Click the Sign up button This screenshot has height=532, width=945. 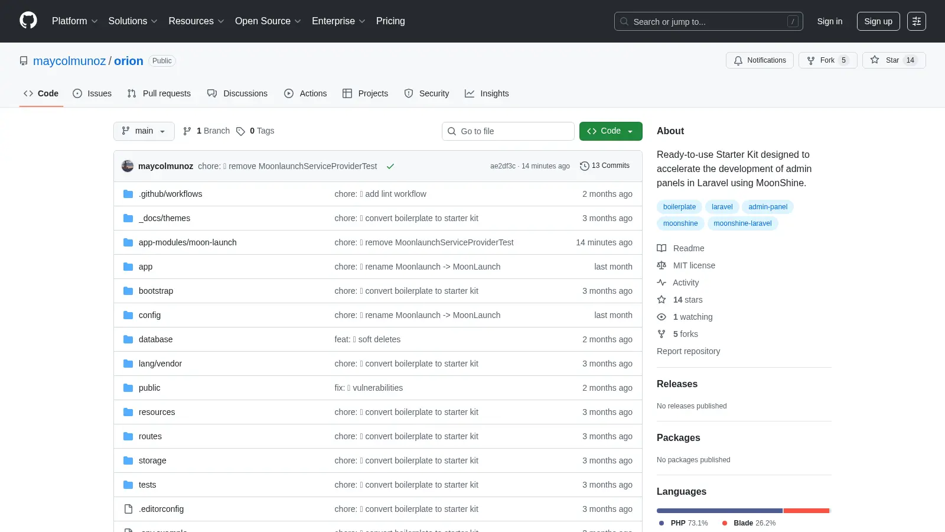878,21
